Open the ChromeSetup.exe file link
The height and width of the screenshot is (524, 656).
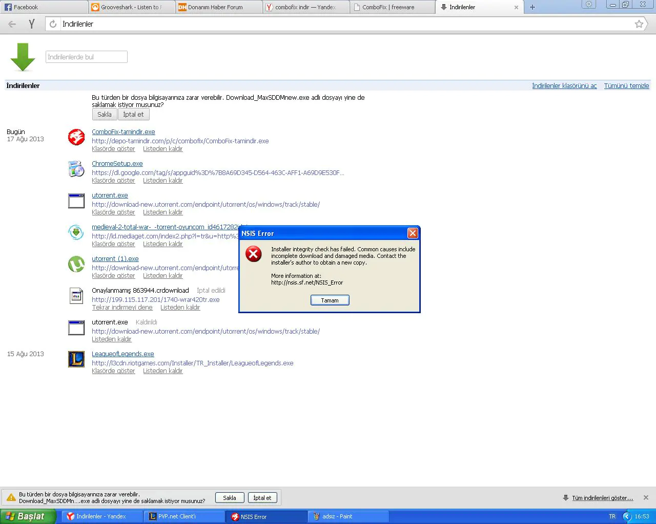tap(117, 164)
